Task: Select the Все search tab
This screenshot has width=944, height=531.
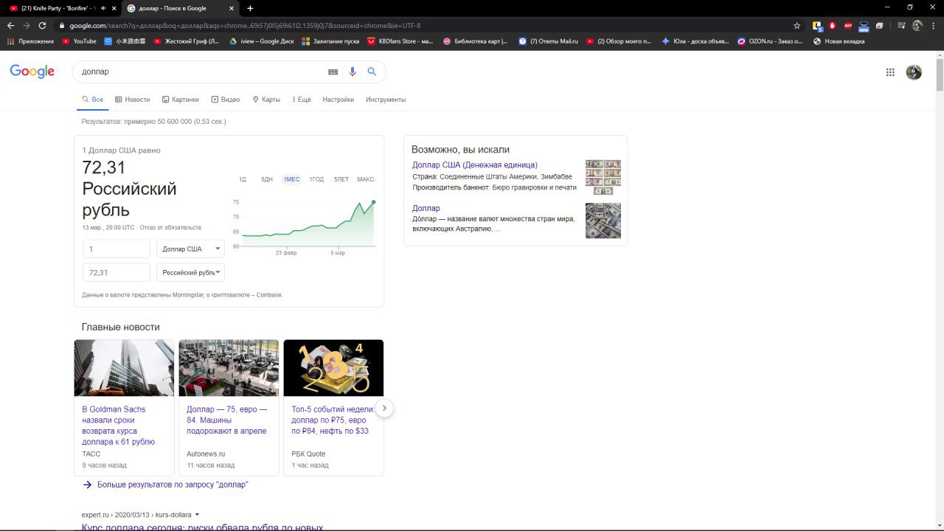Action: pyautogui.click(x=92, y=100)
